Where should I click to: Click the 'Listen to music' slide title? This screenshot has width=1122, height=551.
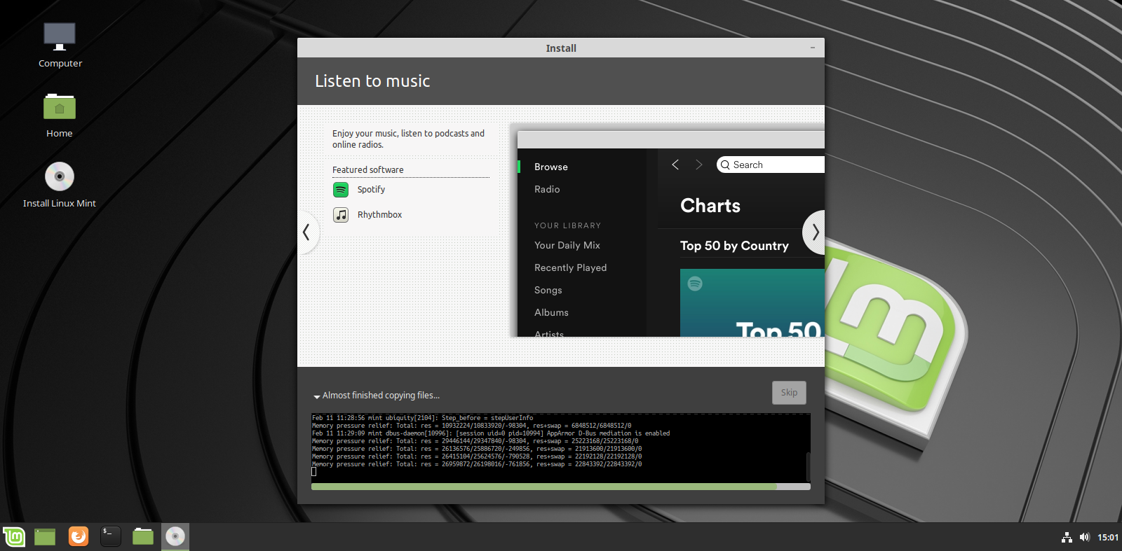click(x=372, y=81)
